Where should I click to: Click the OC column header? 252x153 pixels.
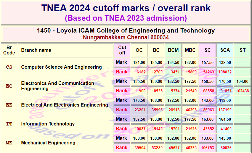[x=139, y=50]
